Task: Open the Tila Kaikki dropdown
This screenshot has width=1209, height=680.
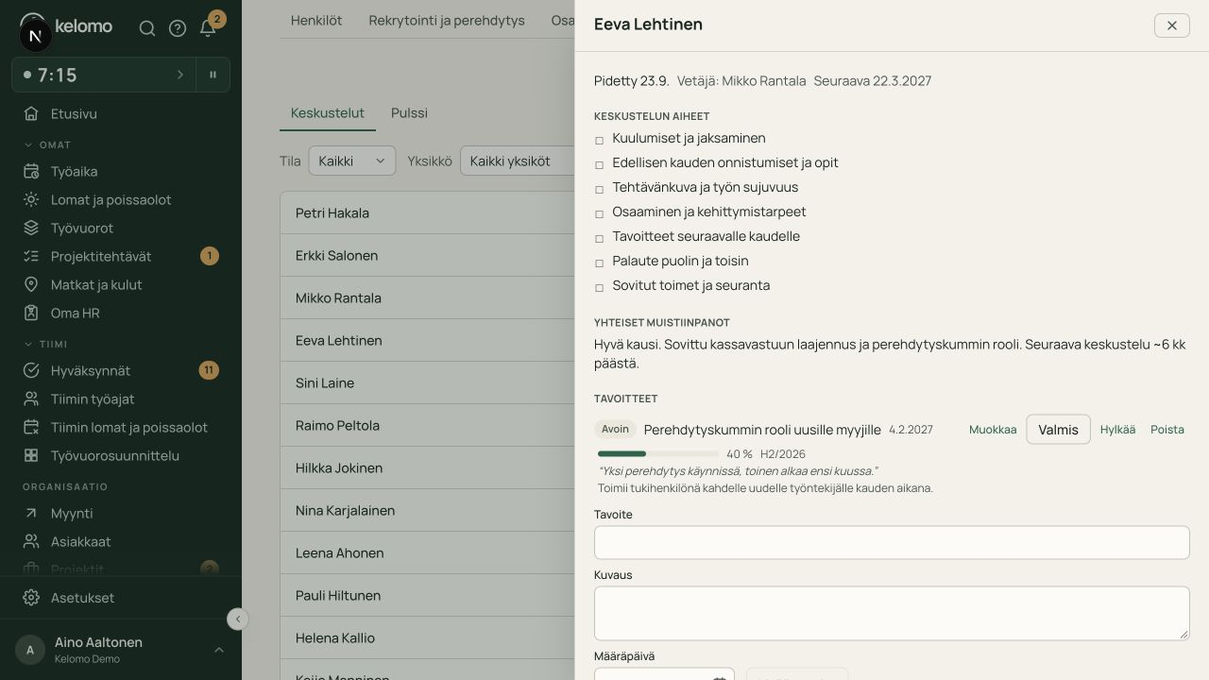Action: pyautogui.click(x=352, y=161)
